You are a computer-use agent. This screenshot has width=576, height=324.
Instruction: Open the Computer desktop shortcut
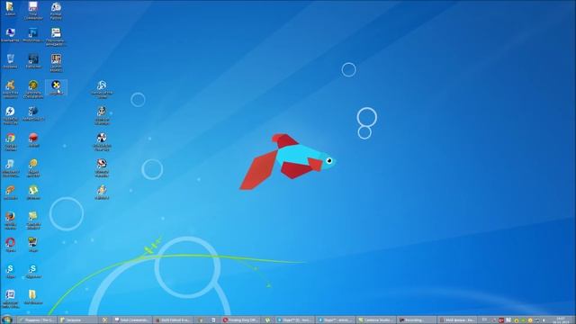[10, 35]
